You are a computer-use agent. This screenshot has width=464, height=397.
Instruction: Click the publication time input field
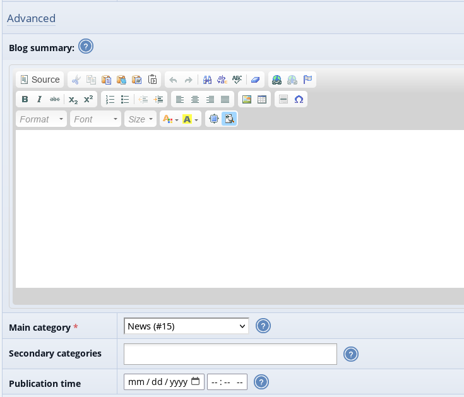(227, 382)
